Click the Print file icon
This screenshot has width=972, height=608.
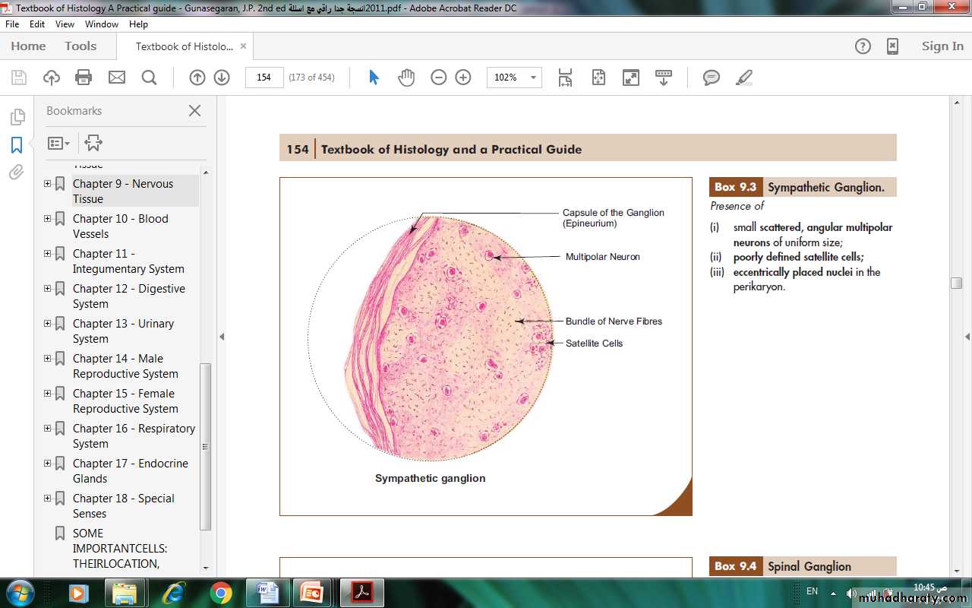[84, 78]
